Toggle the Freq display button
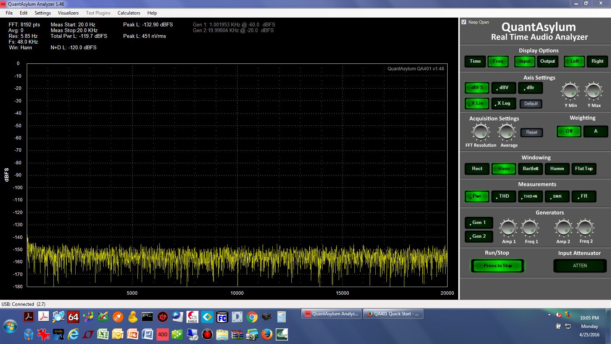611x344 pixels. [498, 61]
